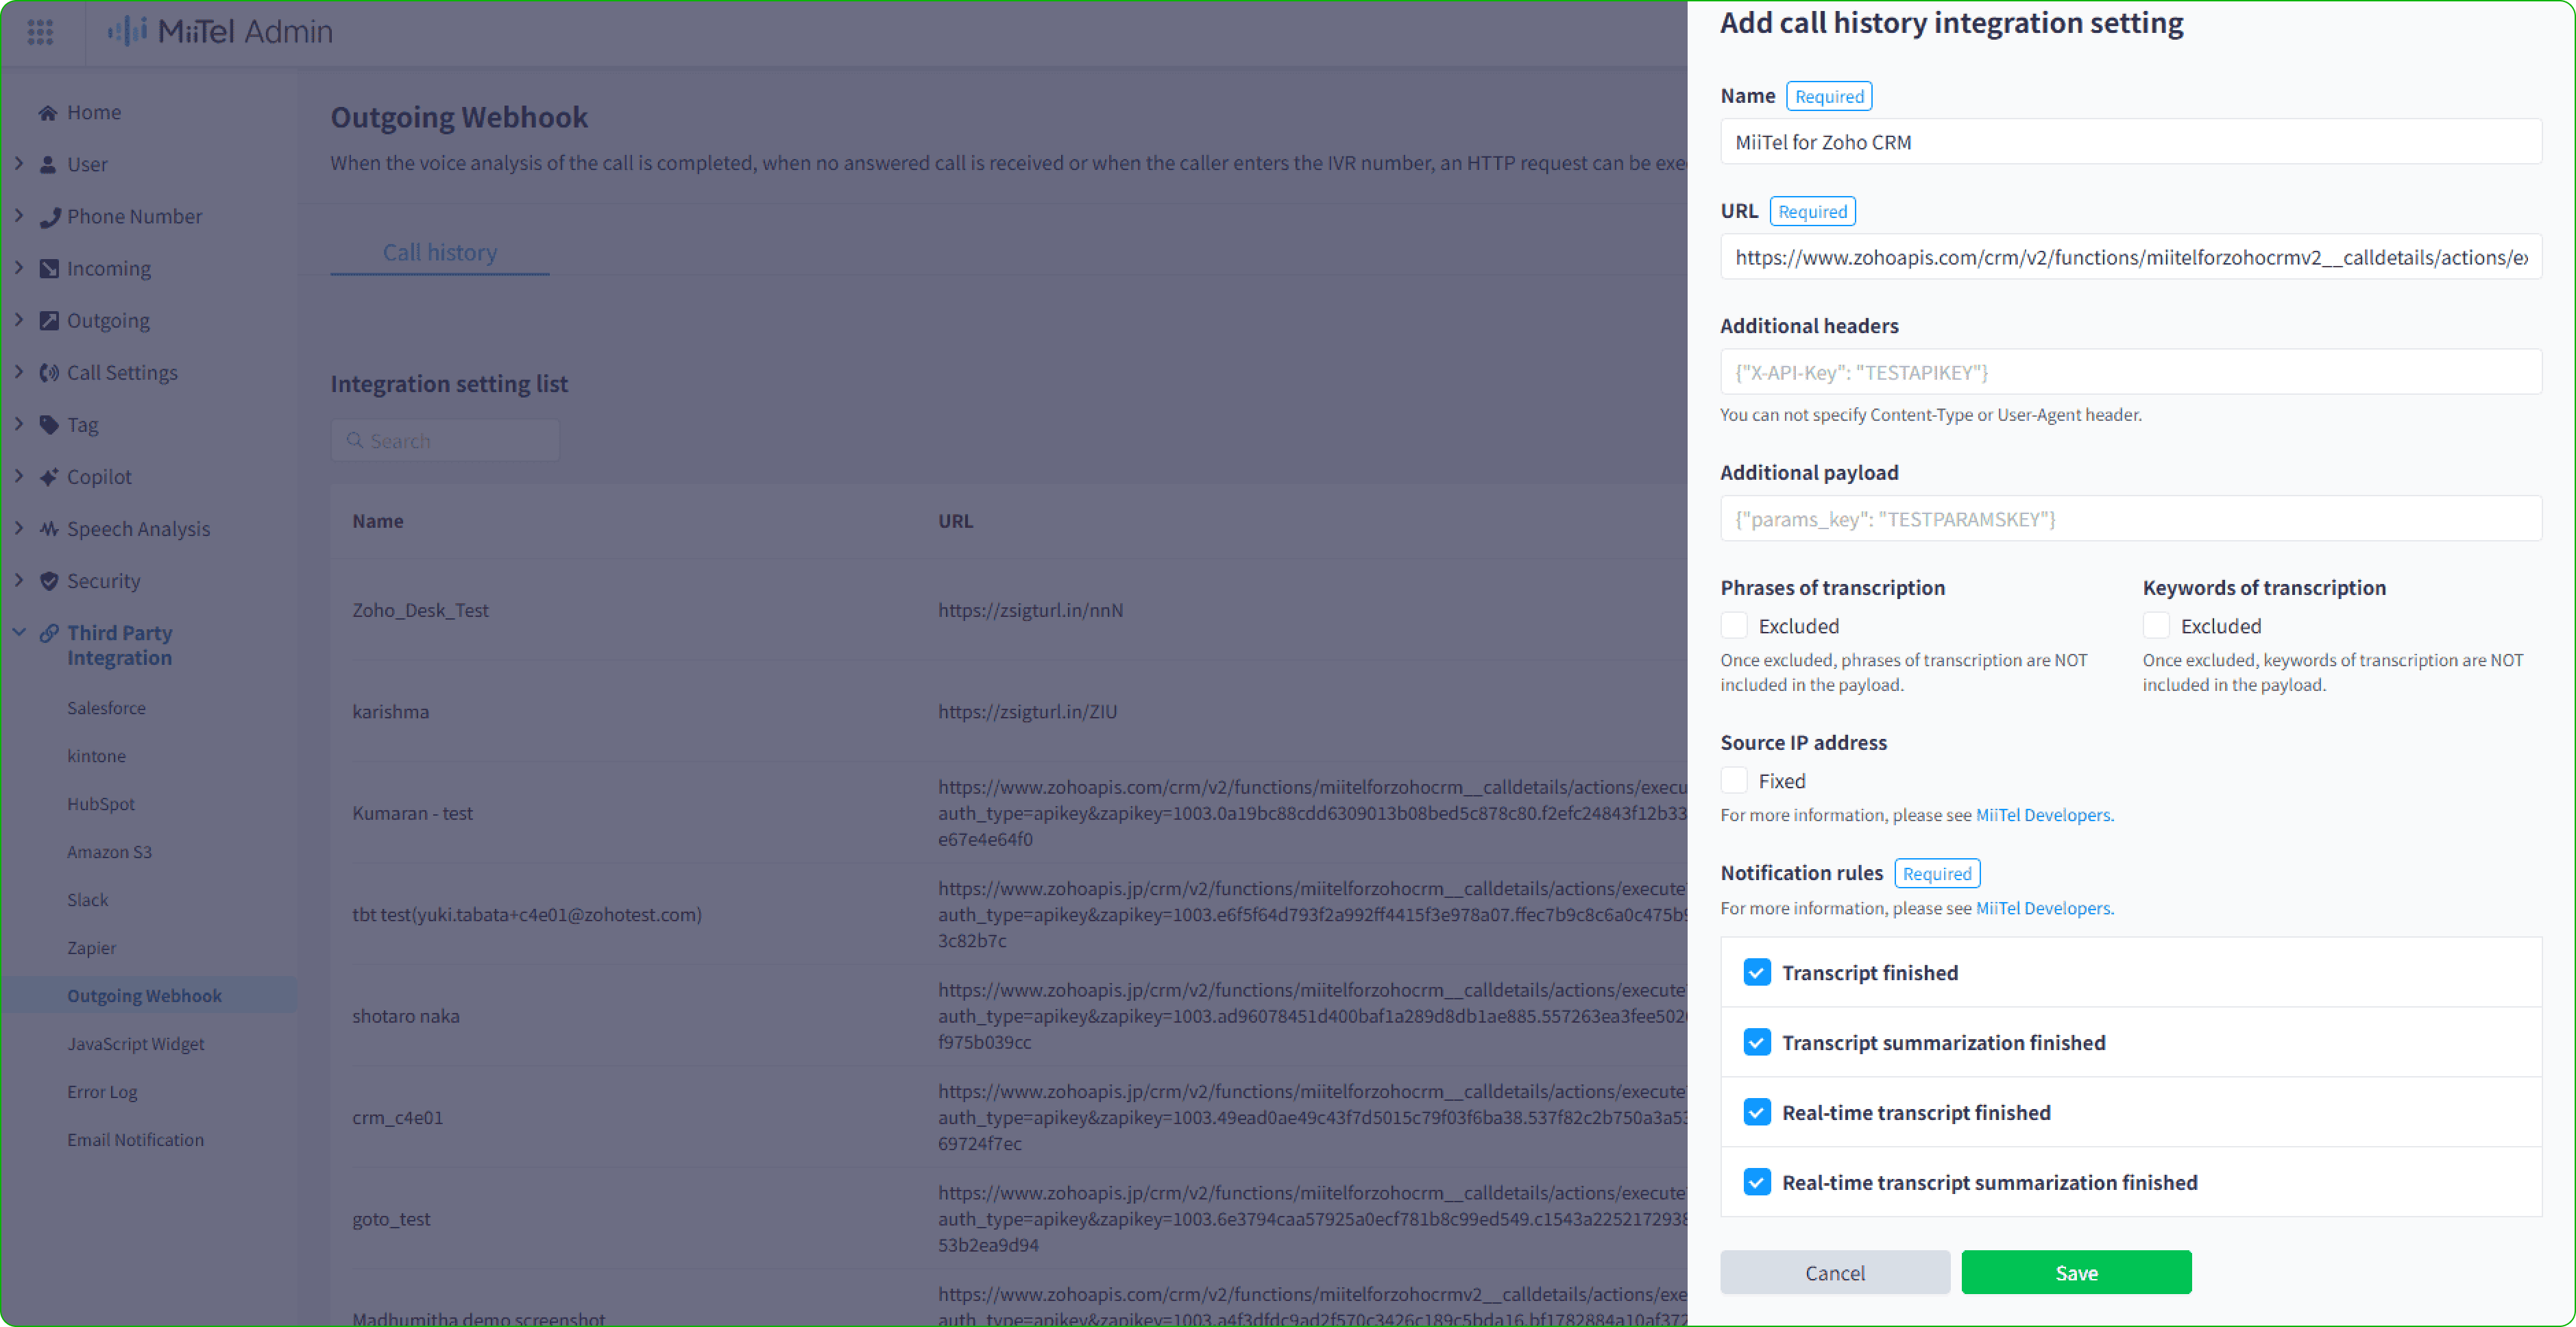The width and height of the screenshot is (2576, 1327).
Task: Select the Call history tab
Action: click(x=439, y=252)
